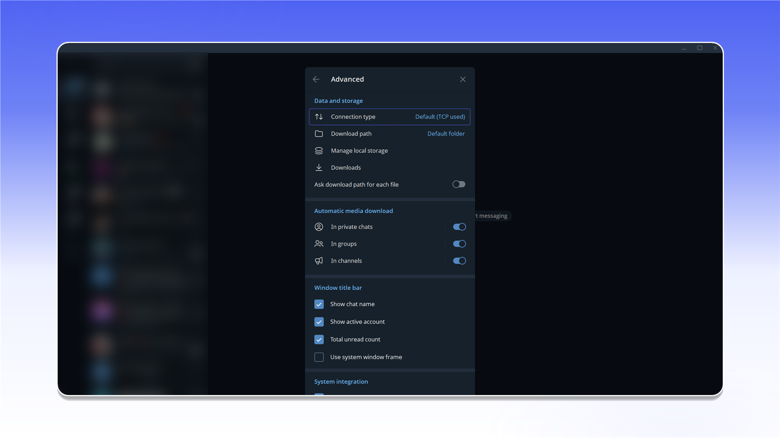Click the Downloads arrow icon
Image resolution: width=780 pixels, height=438 pixels.
319,167
